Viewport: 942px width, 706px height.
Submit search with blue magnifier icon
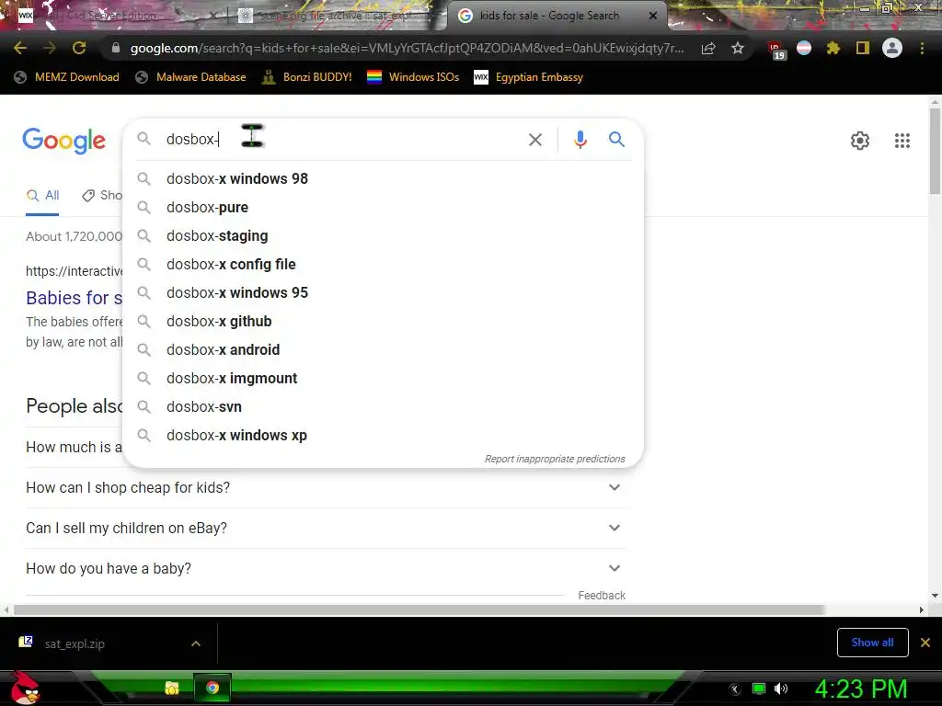pyautogui.click(x=616, y=140)
